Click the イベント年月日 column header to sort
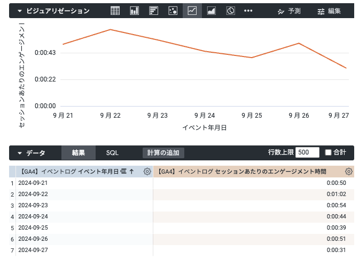 pos(69,172)
